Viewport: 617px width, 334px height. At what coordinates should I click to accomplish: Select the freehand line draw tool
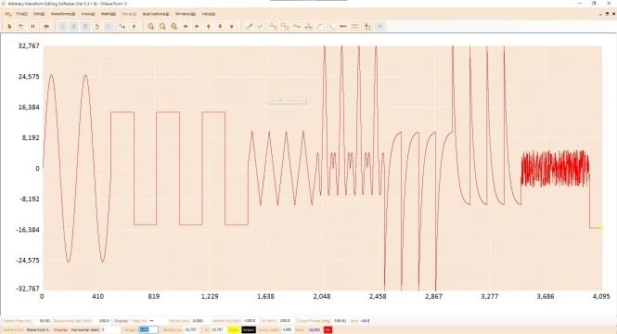coord(249,26)
